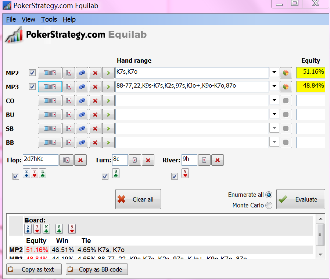Clear the flop cards
The width and height of the screenshot is (330, 280).
[x=80, y=160]
